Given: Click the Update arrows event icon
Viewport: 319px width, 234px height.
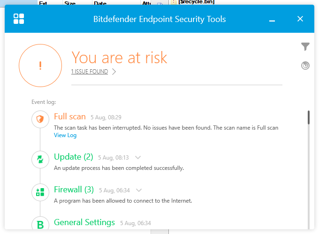Looking at the screenshot, I should point(40,160).
